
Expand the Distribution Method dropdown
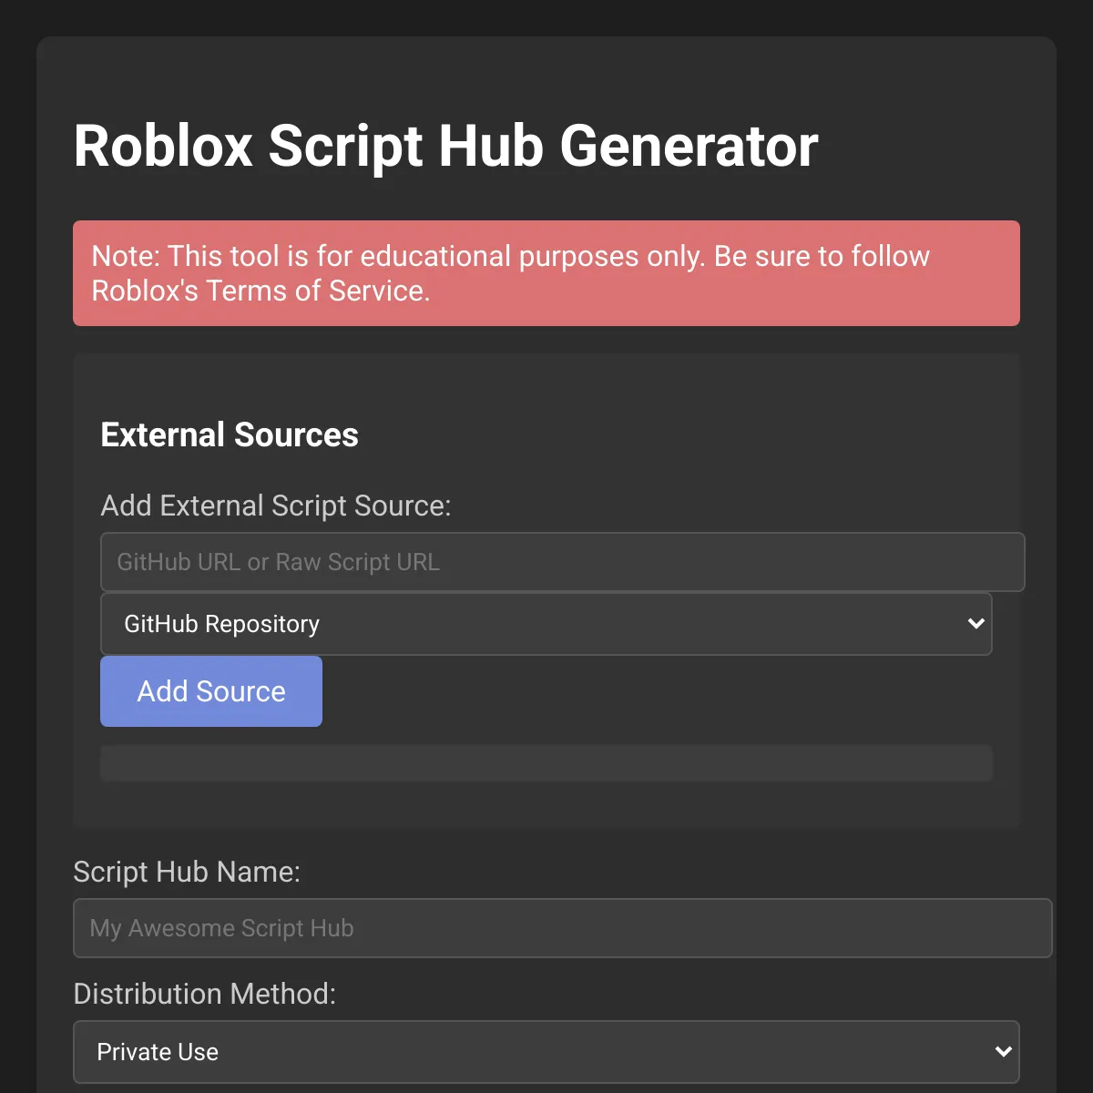(546, 1052)
